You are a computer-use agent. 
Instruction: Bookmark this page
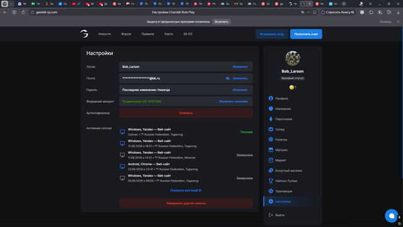click(x=315, y=12)
